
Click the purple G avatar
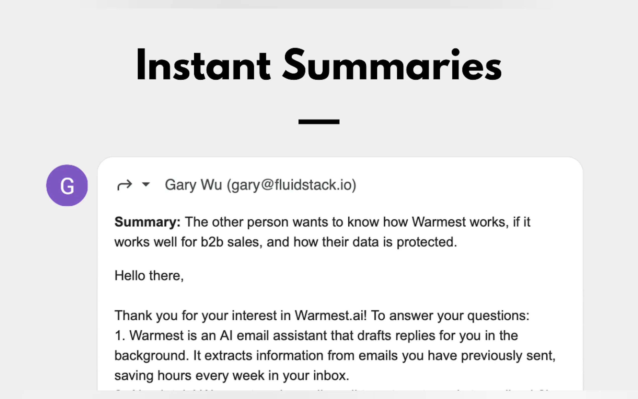coord(67,185)
